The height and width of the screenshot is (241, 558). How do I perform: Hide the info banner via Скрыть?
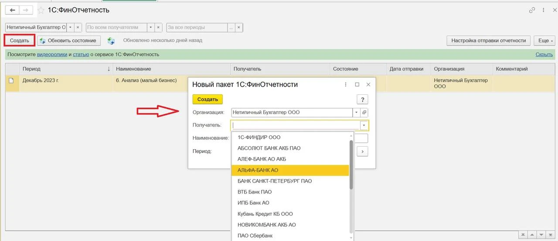544,54
